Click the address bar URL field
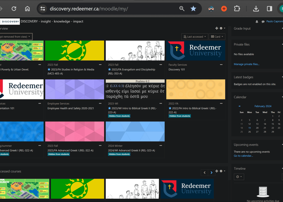The width and height of the screenshot is (283, 202). (x=112, y=9)
